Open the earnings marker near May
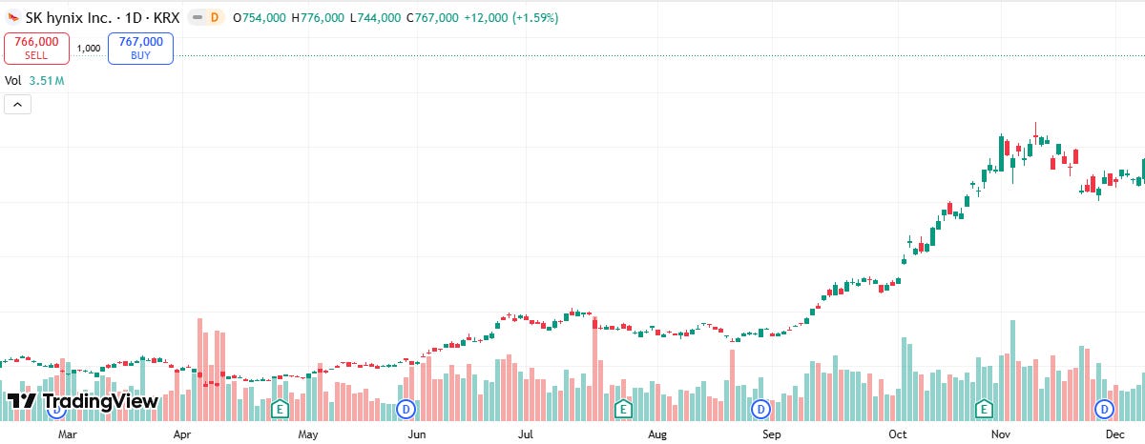Viewport: 1145px width, 444px height. pyautogui.click(x=280, y=410)
